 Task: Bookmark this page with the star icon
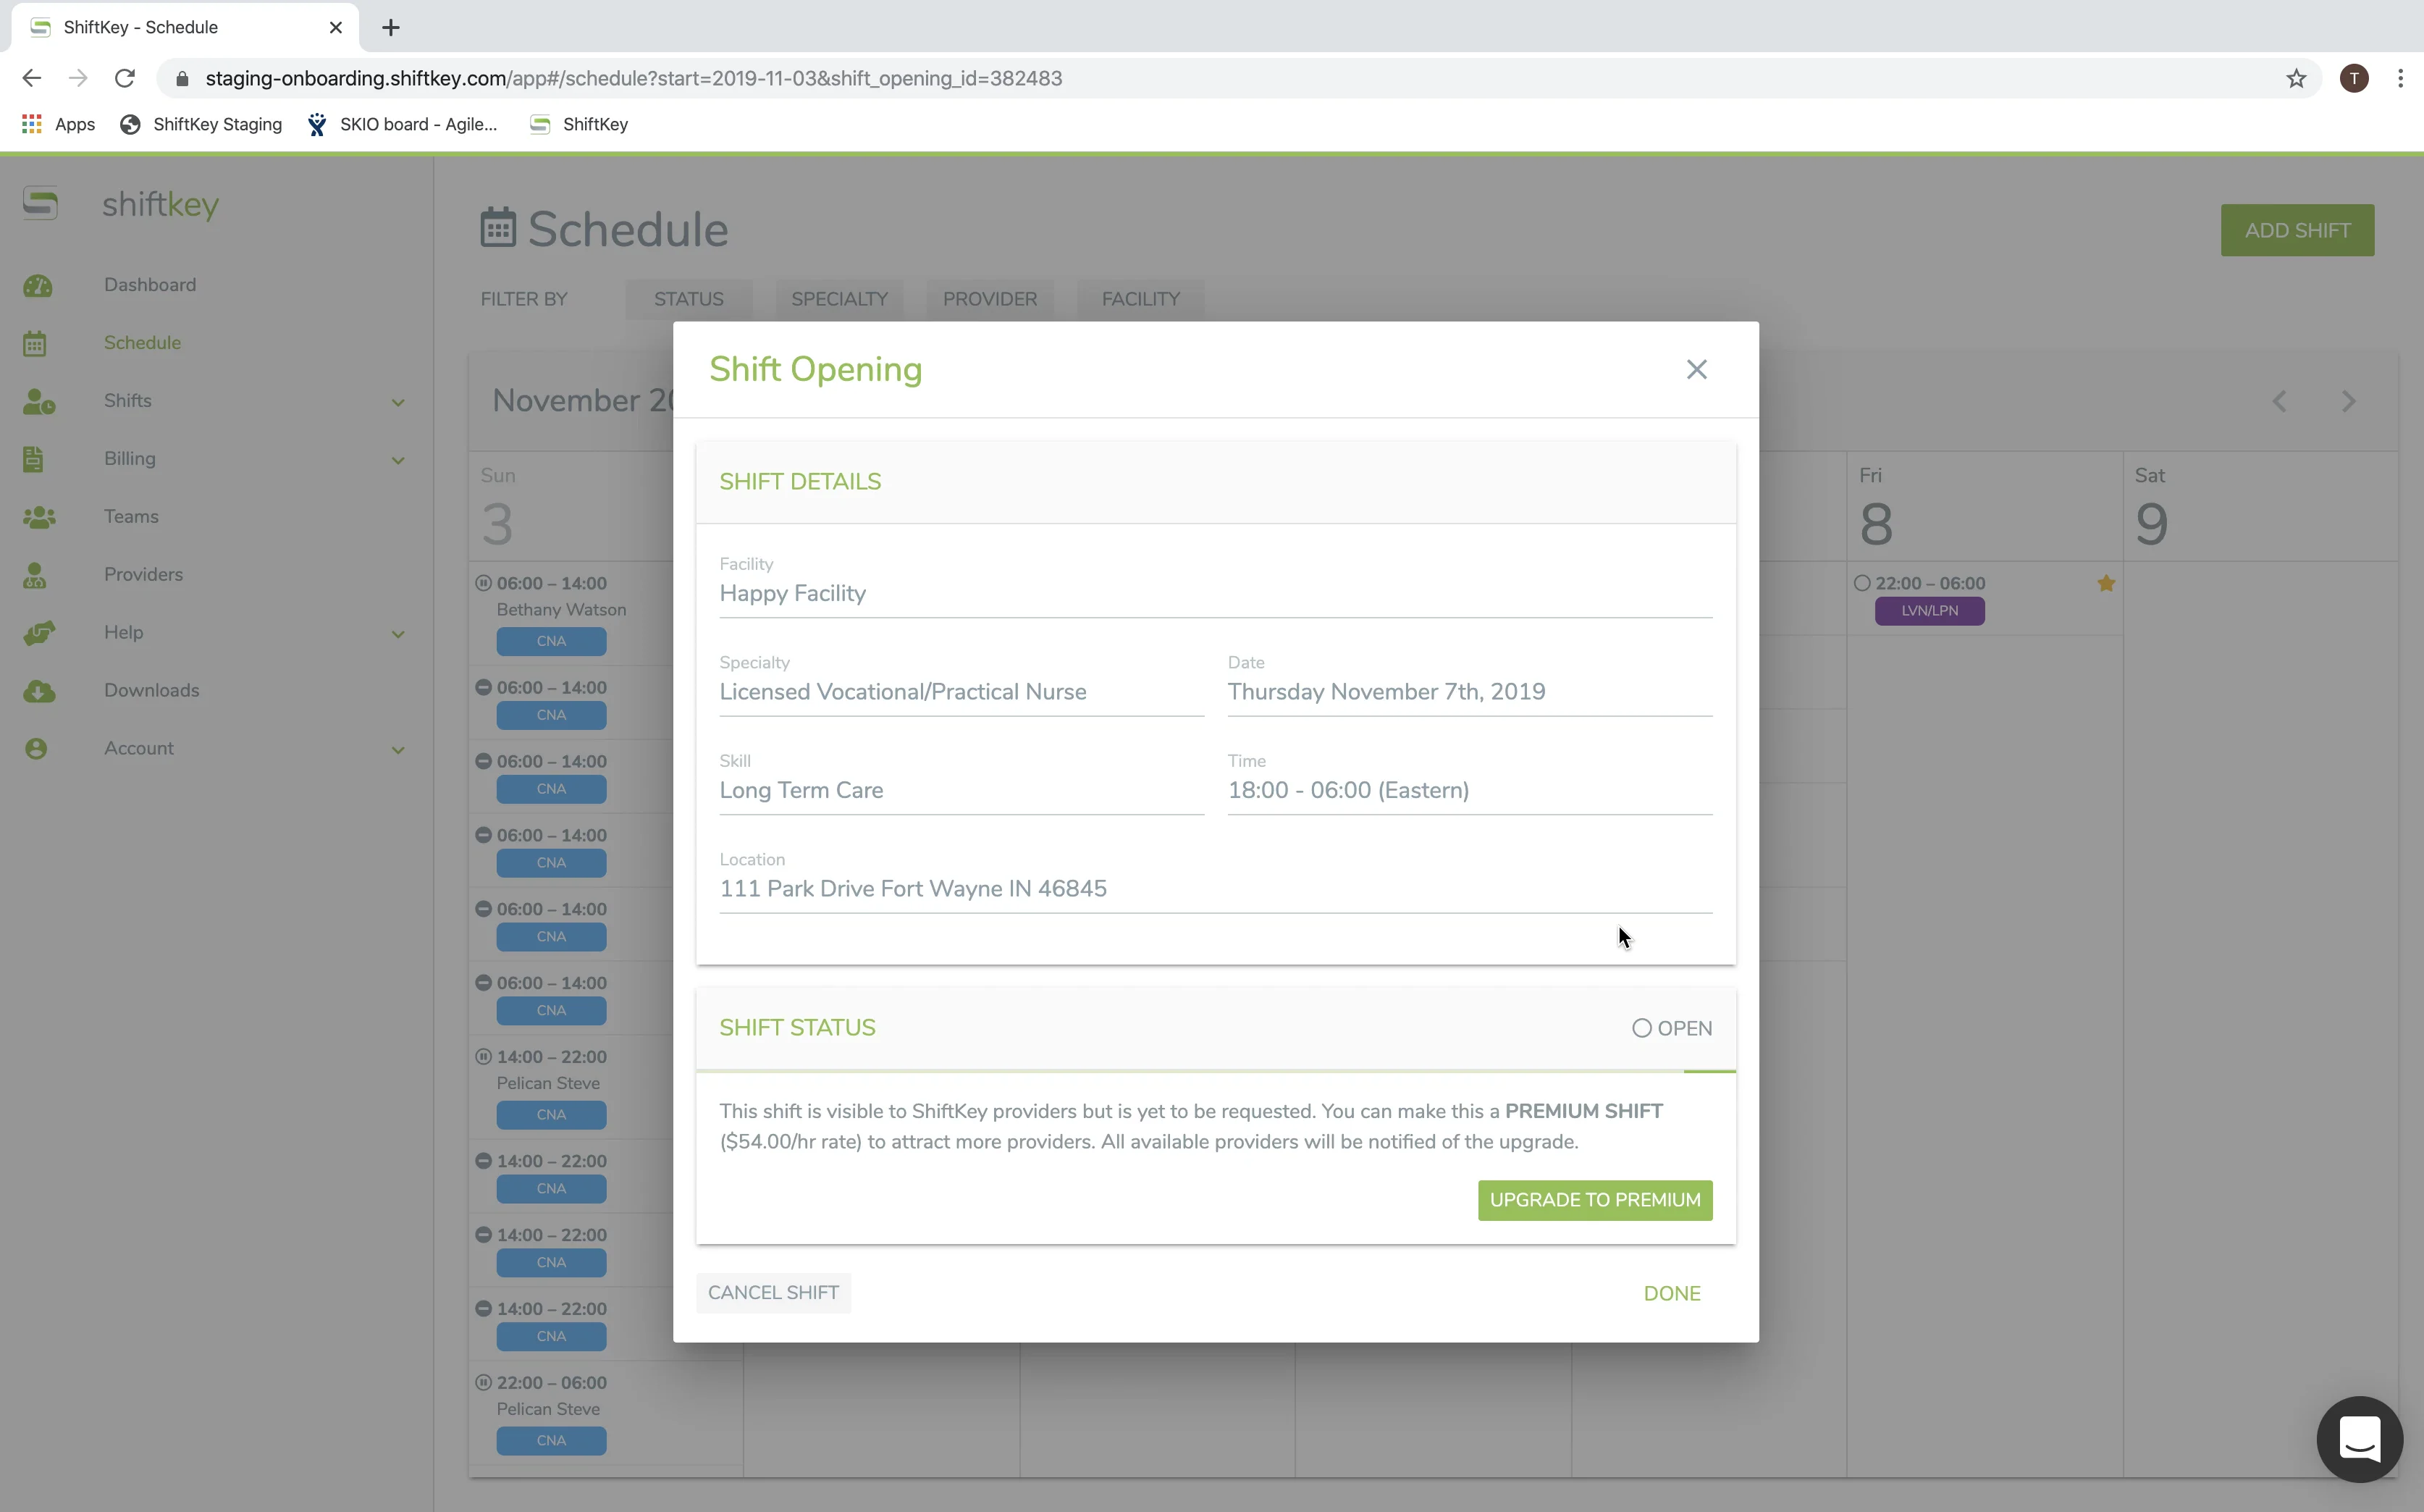(2296, 79)
